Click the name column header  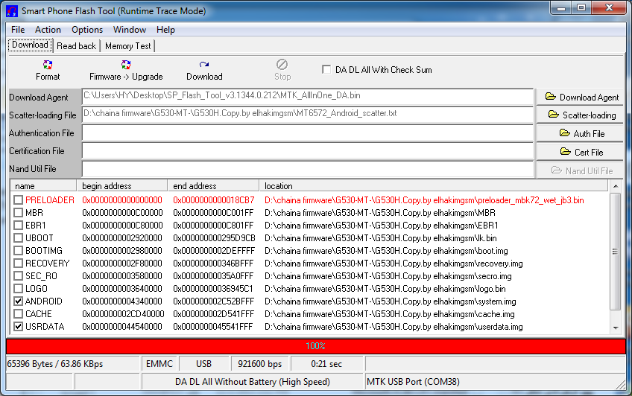pos(43,186)
